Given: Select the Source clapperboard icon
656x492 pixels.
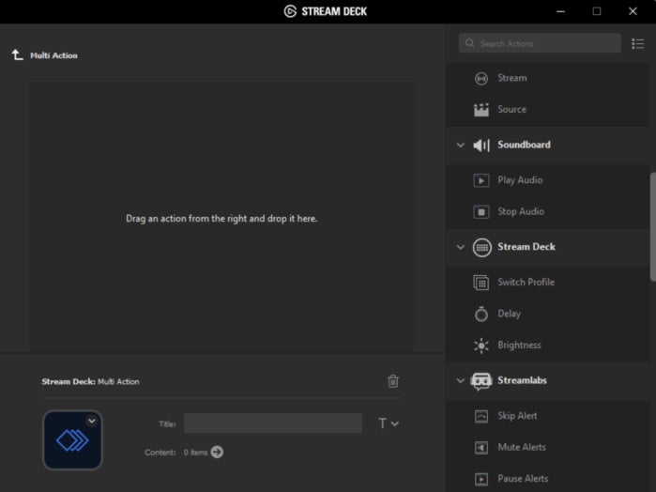Looking at the screenshot, I should tap(481, 110).
